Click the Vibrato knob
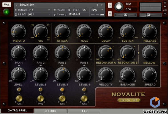 [18, 31]
